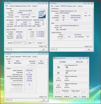101x104 pixels.
Task: Open About tab in Mainboard CPU-Z window
Action: 80,6
